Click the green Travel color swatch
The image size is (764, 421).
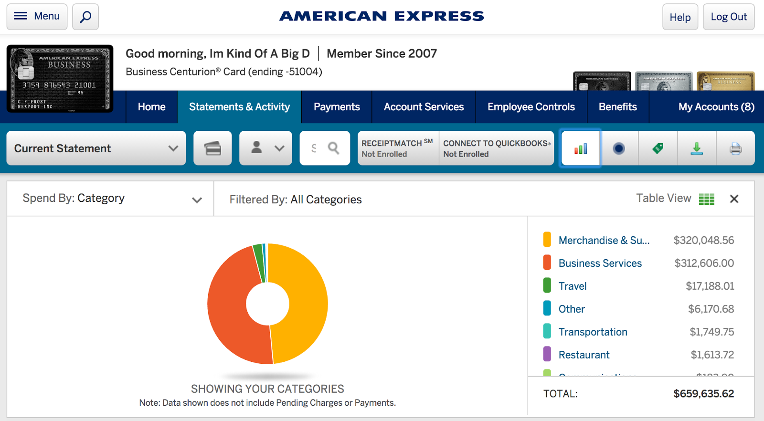point(547,285)
